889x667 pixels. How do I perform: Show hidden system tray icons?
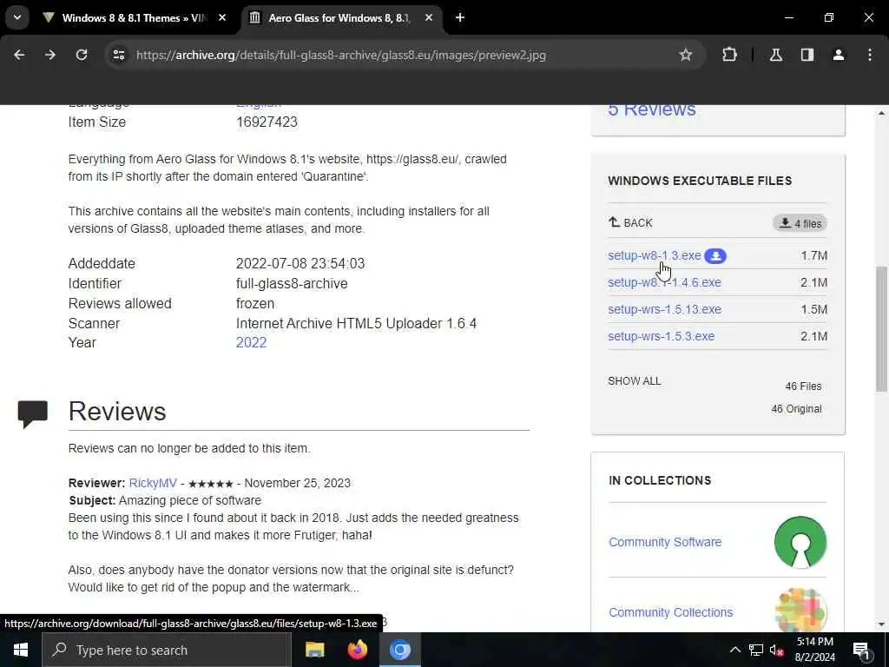734,650
